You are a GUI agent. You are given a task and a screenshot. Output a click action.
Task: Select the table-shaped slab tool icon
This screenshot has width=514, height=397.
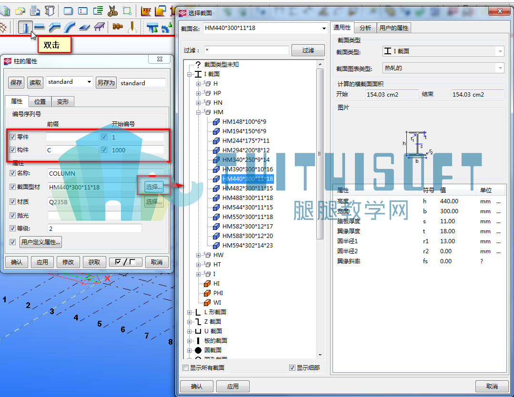(100, 27)
